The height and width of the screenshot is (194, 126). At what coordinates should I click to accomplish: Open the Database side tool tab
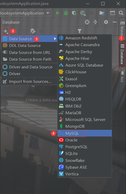(x=122, y=55)
